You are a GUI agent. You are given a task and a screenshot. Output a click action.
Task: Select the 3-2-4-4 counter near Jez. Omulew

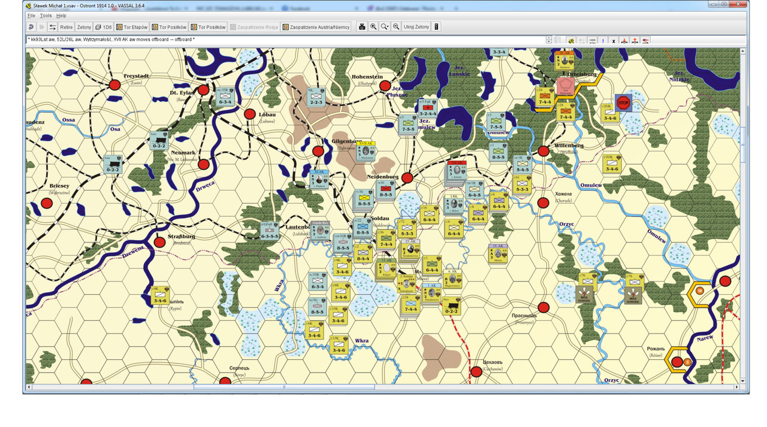(x=427, y=108)
